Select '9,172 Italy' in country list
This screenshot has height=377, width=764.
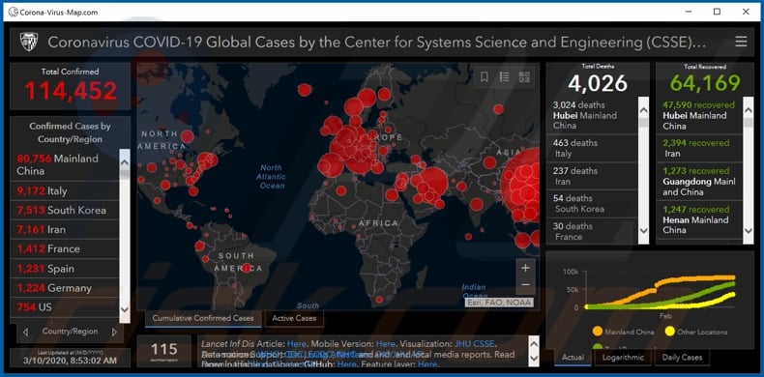[65, 191]
